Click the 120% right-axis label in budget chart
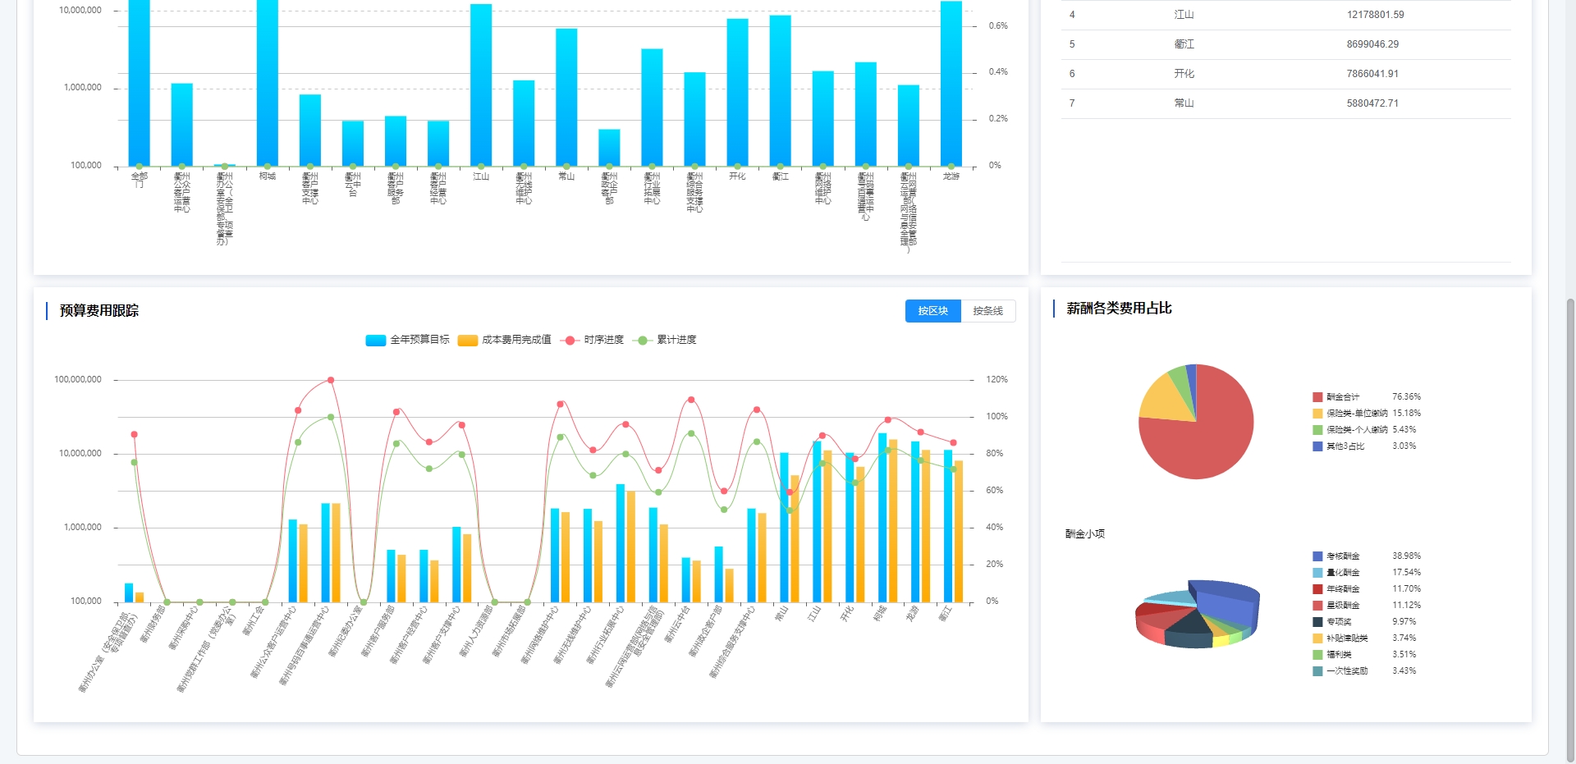This screenshot has width=1576, height=764. [996, 380]
